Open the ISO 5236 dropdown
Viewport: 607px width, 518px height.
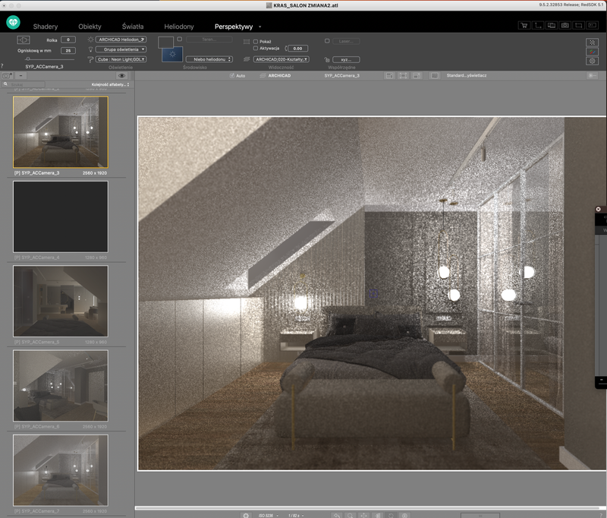coord(268,516)
